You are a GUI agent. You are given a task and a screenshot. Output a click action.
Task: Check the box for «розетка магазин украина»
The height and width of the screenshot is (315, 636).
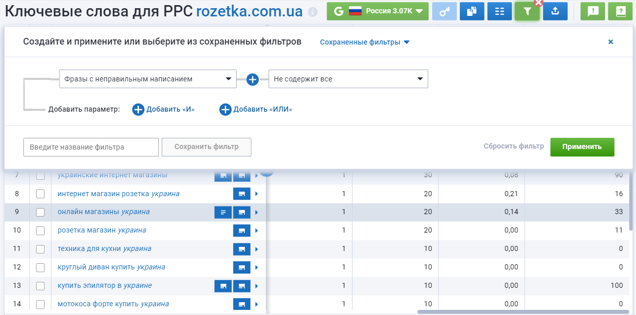41,231
